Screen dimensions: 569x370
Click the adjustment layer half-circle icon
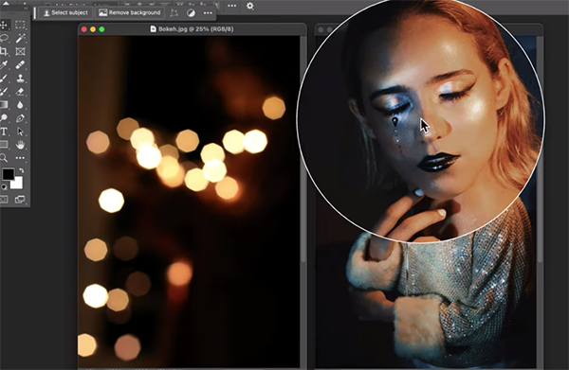tap(191, 13)
